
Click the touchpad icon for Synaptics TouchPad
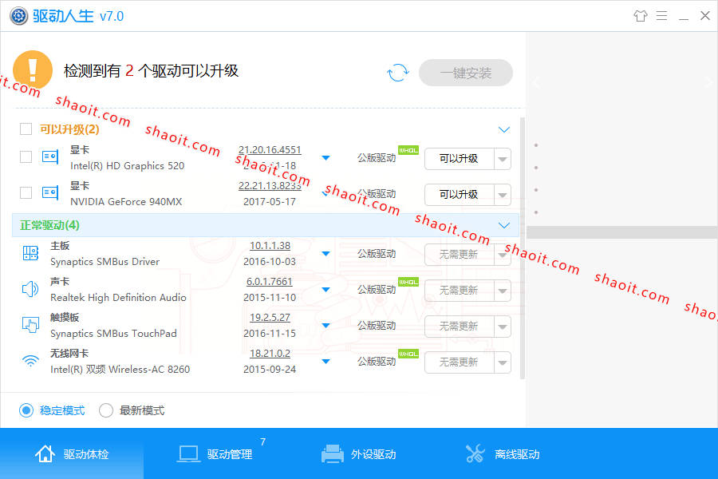tap(30, 325)
